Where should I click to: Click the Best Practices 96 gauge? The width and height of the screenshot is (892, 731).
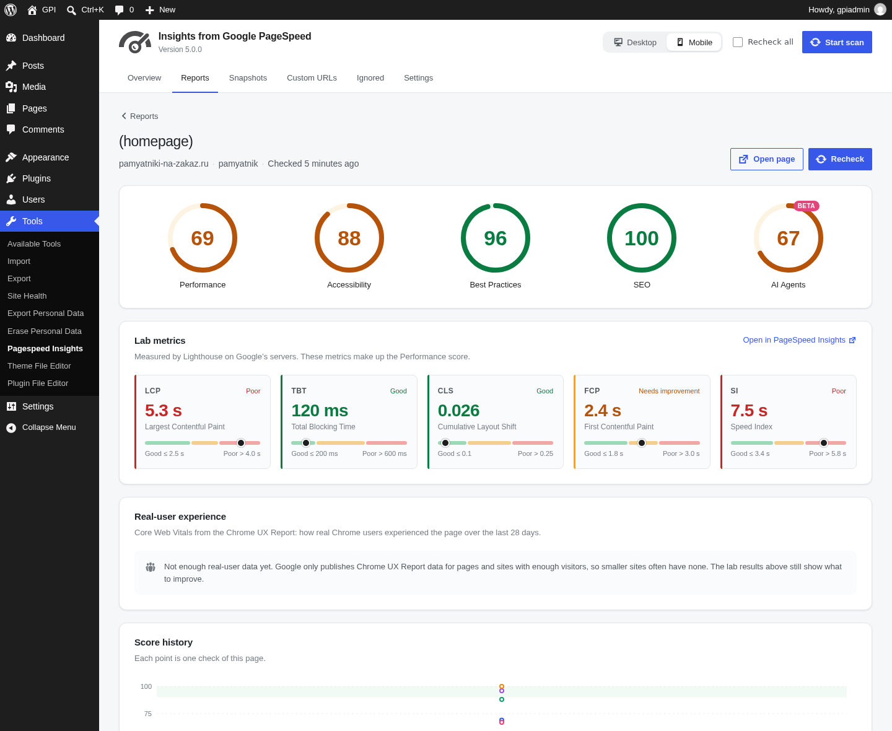tap(496, 238)
